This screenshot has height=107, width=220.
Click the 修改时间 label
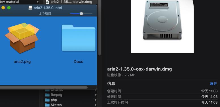[x=114, y=97]
